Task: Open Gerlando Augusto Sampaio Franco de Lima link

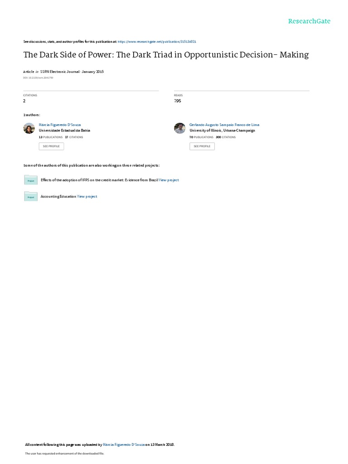Action: 224,125
